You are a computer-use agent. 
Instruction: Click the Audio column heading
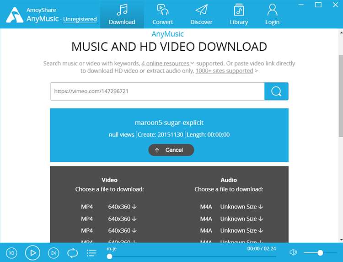(229, 180)
